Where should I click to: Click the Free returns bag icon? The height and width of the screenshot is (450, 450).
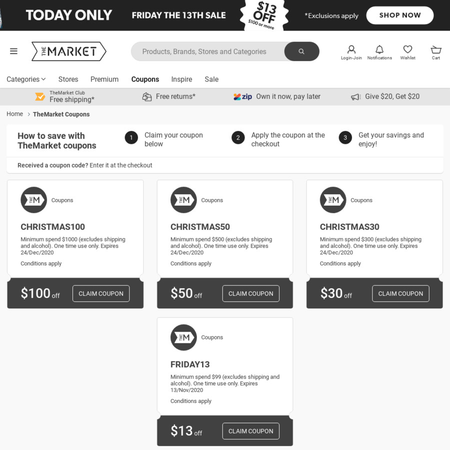point(147,96)
